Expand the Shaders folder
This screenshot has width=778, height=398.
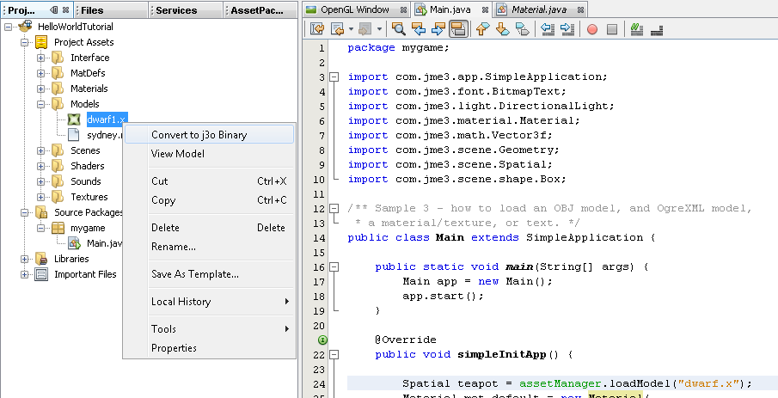40,166
